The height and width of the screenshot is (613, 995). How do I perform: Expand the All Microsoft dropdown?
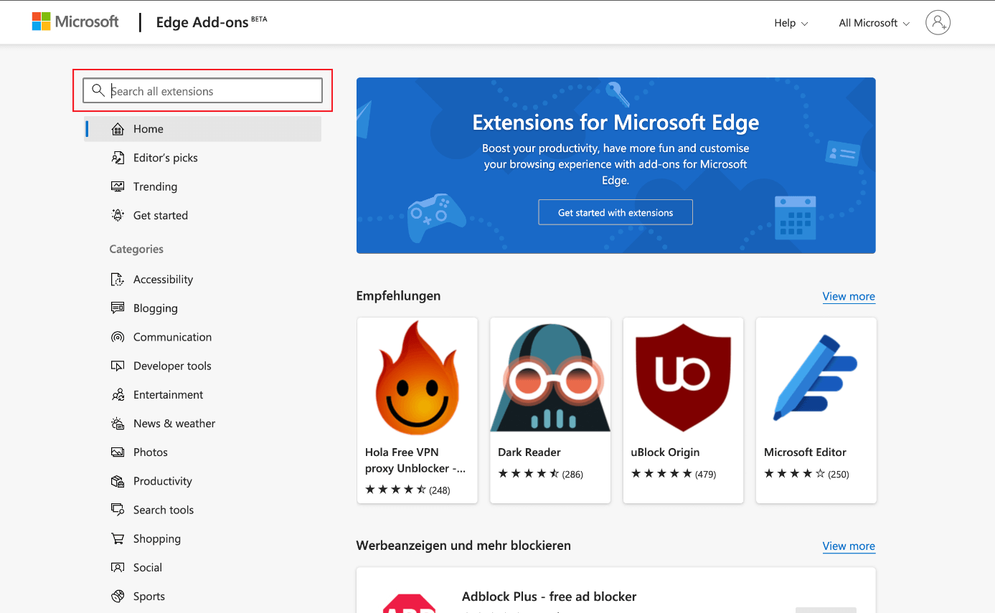[x=874, y=23]
